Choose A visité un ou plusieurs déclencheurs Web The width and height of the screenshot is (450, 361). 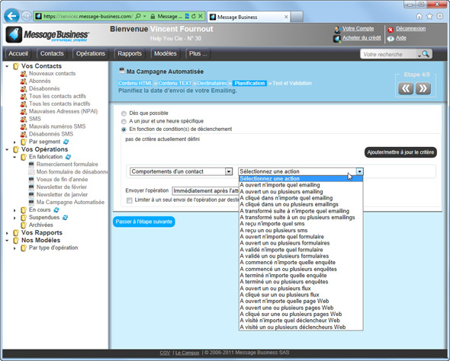[x=301, y=327]
